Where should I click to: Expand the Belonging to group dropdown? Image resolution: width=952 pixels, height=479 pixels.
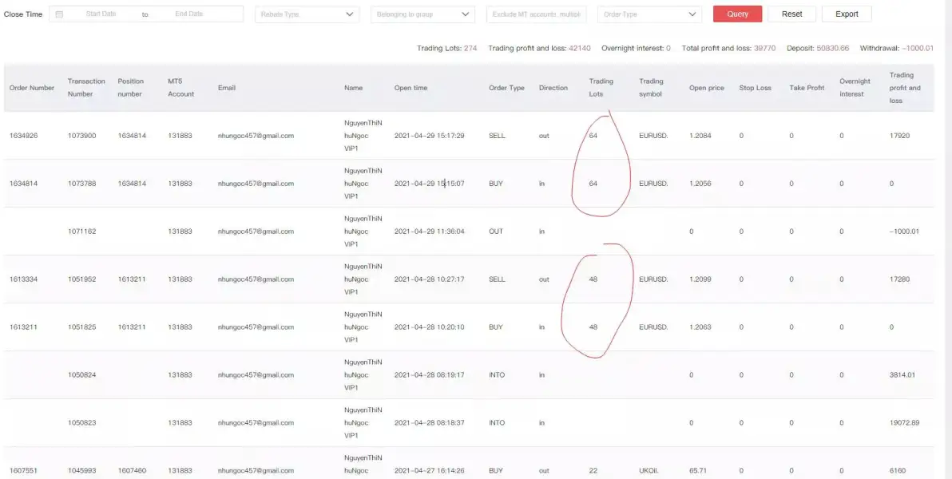(422, 14)
